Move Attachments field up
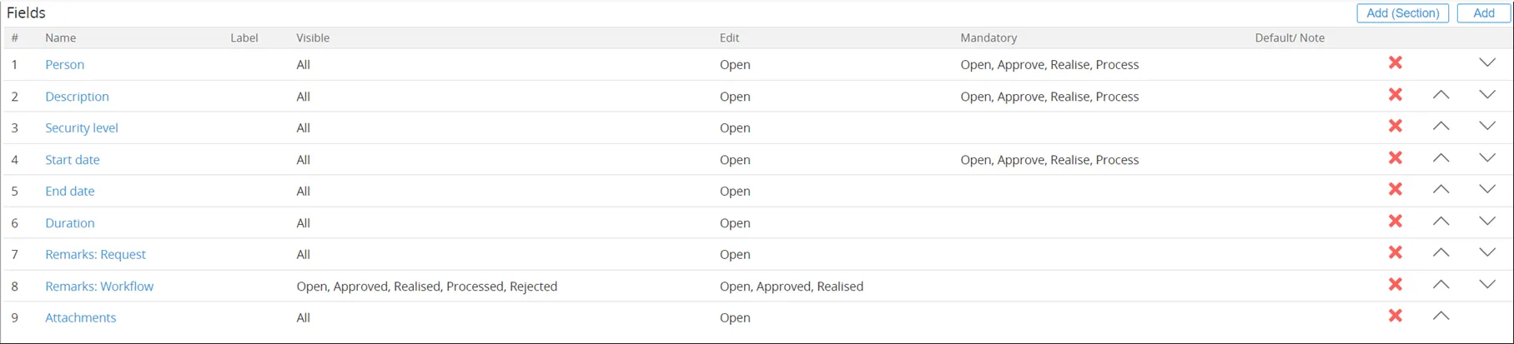 [1441, 317]
